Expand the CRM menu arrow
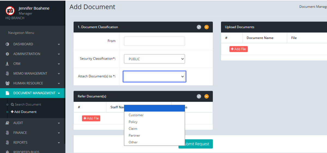The width and height of the screenshot is (327, 153). (59, 64)
